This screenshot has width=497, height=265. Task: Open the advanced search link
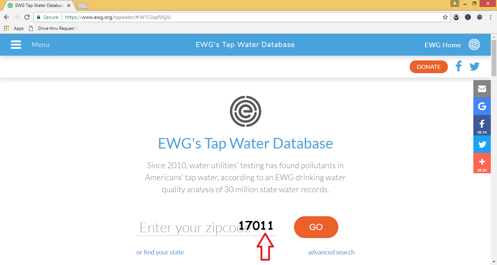(x=331, y=252)
